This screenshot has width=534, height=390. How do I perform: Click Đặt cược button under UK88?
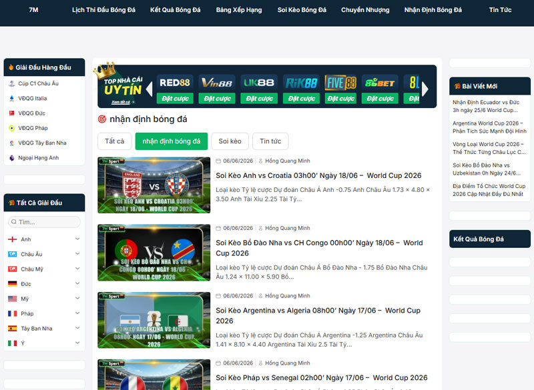[x=259, y=98]
